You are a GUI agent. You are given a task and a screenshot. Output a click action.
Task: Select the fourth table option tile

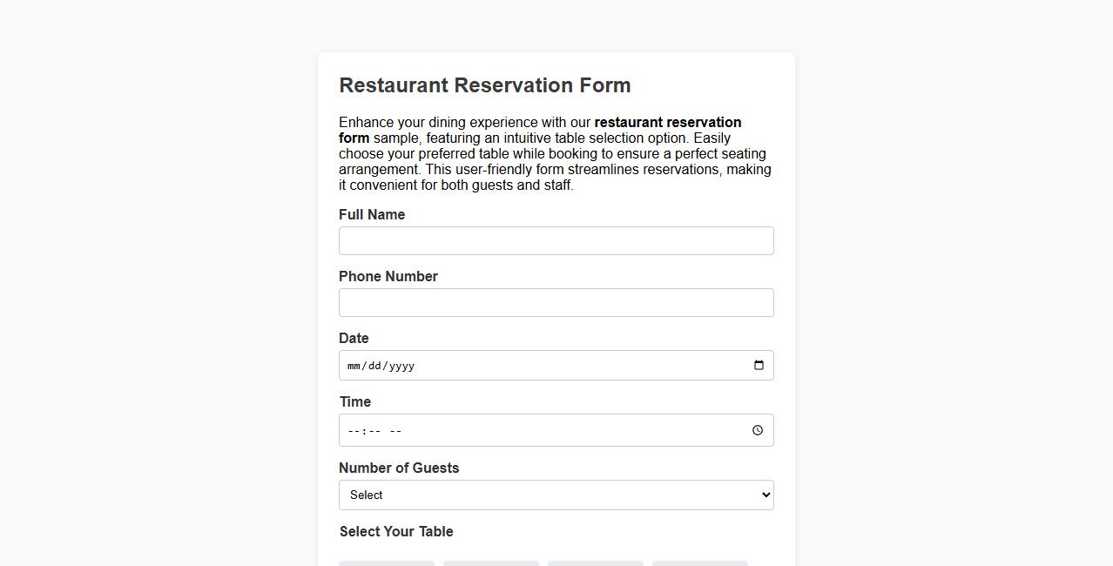[x=699, y=564]
